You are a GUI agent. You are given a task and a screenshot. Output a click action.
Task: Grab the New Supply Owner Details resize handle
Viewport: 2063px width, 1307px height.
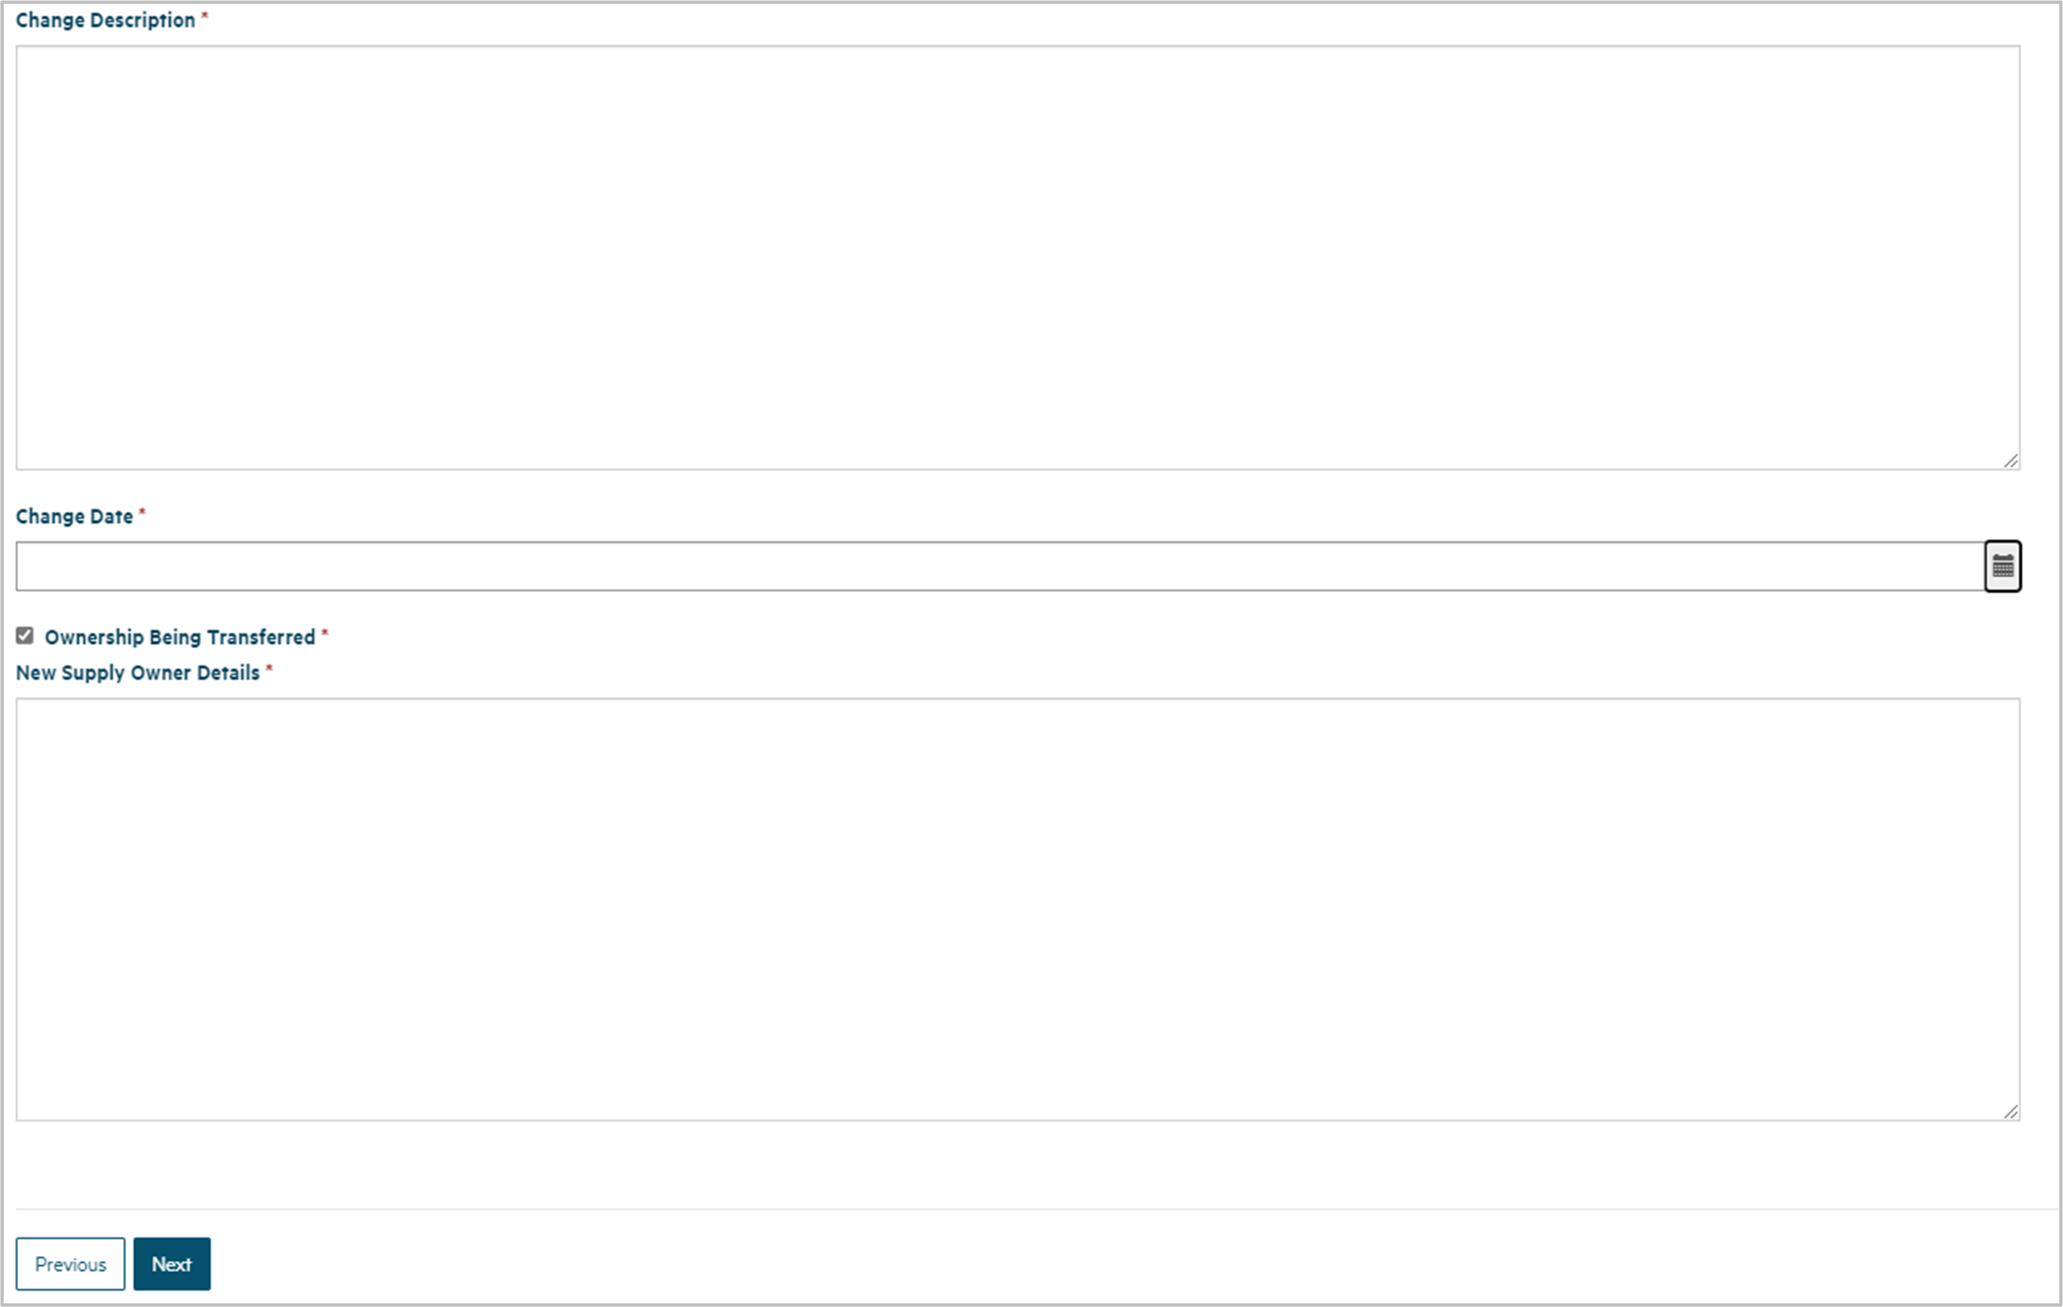point(2011,1112)
